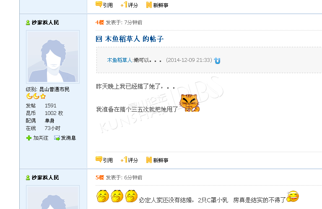Click the avatar thumbnail of the 4楼 poster
This screenshot has width=322, height=209.
pyautogui.click(x=53, y=57)
